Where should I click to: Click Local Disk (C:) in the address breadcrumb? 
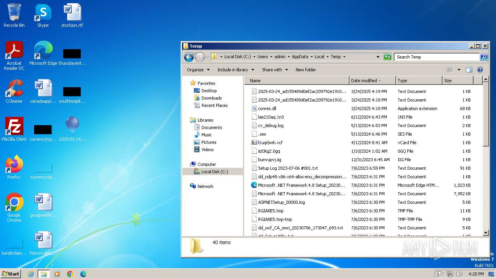point(238,57)
